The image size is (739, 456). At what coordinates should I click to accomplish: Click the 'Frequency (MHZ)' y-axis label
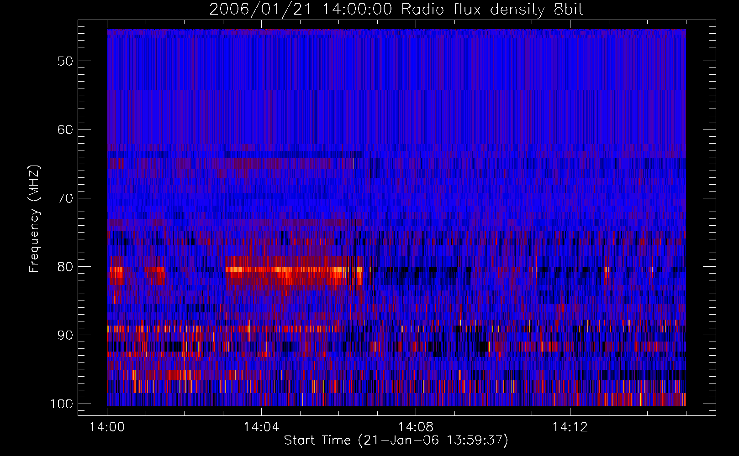(x=34, y=218)
